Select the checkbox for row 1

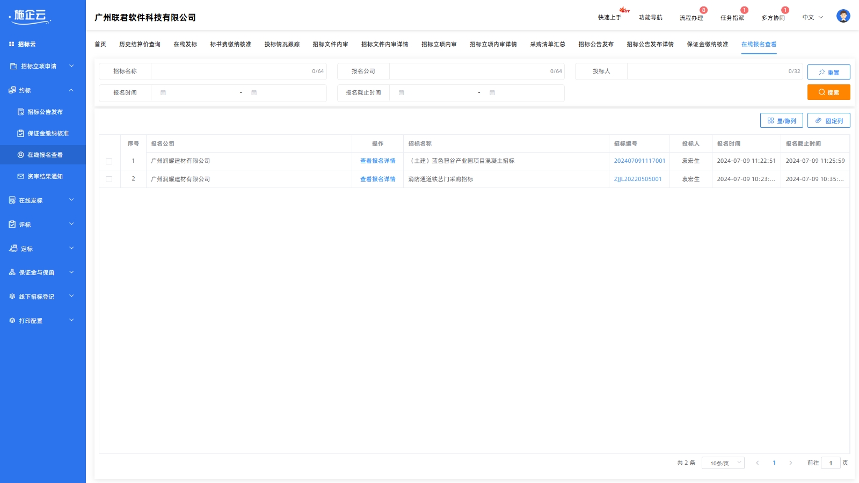click(109, 161)
